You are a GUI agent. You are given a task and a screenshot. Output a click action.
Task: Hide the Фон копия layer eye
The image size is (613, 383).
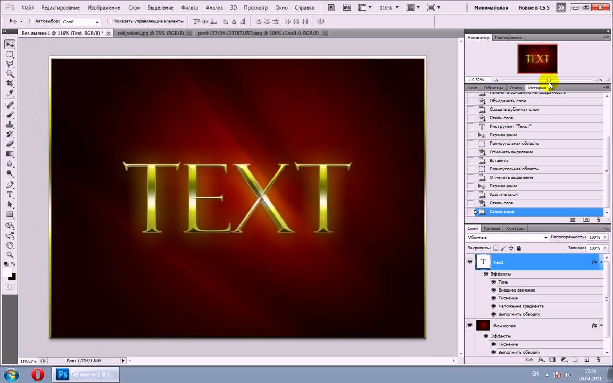coord(469,325)
